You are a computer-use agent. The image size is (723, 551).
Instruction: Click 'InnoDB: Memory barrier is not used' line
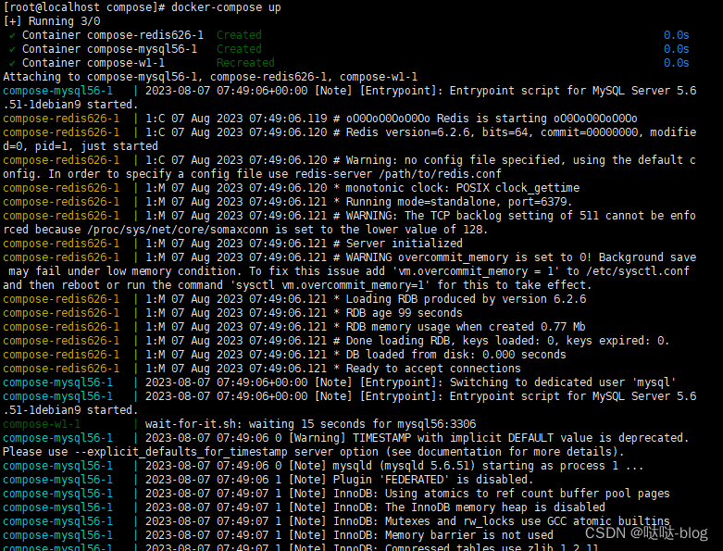[443, 535]
